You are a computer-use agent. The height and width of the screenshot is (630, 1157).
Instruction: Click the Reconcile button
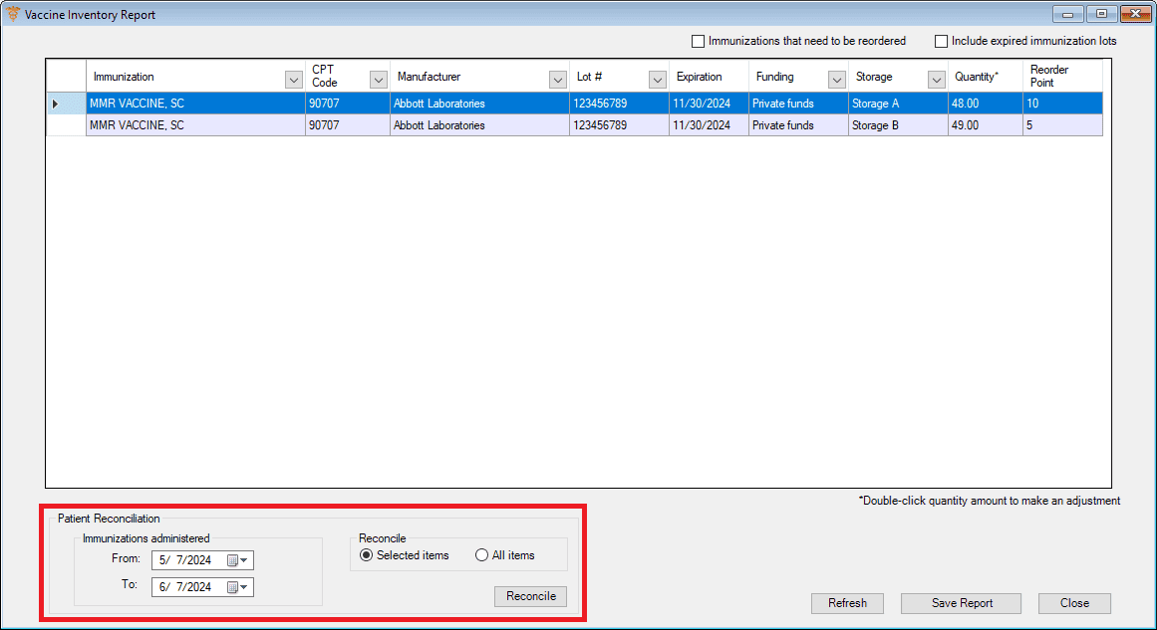[530, 596]
